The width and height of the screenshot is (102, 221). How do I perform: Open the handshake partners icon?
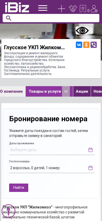(x=73, y=8)
